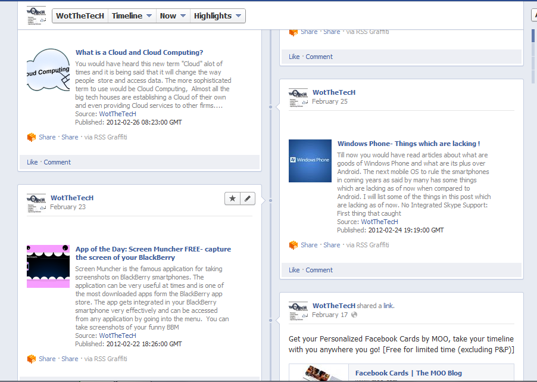Open 'via RSS Graffiti' under Cloud Computing post

pyautogui.click(x=106, y=137)
